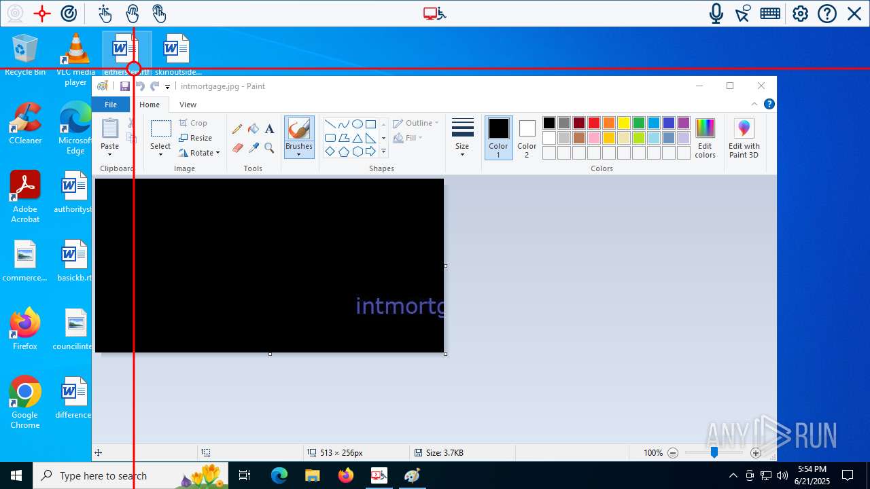The height and width of the screenshot is (489, 870).
Task: Activate the rectangular Select tool
Action: pyautogui.click(x=160, y=129)
